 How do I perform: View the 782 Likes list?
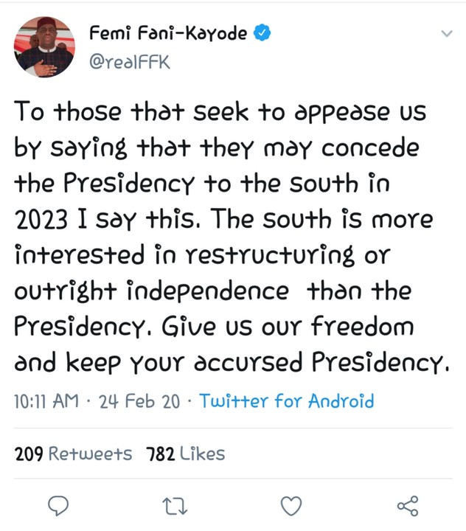point(185,454)
